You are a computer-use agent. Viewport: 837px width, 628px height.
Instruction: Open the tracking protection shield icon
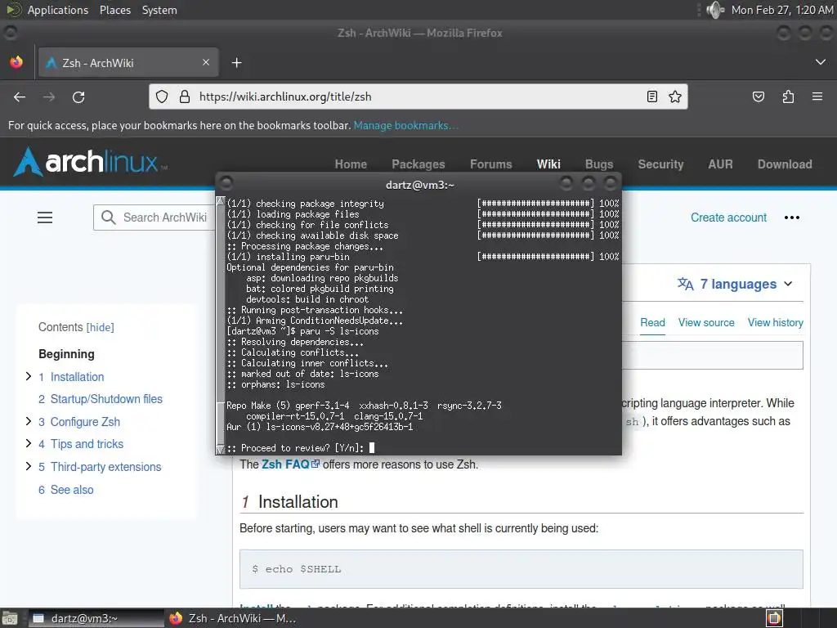[x=162, y=96]
